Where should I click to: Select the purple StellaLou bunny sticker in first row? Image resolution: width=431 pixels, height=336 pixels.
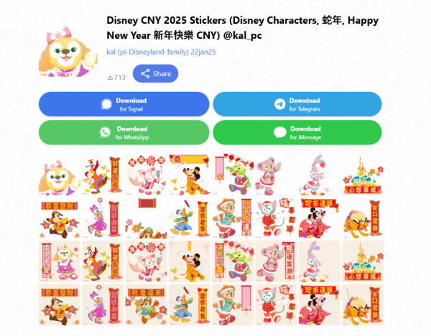tap(320, 174)
